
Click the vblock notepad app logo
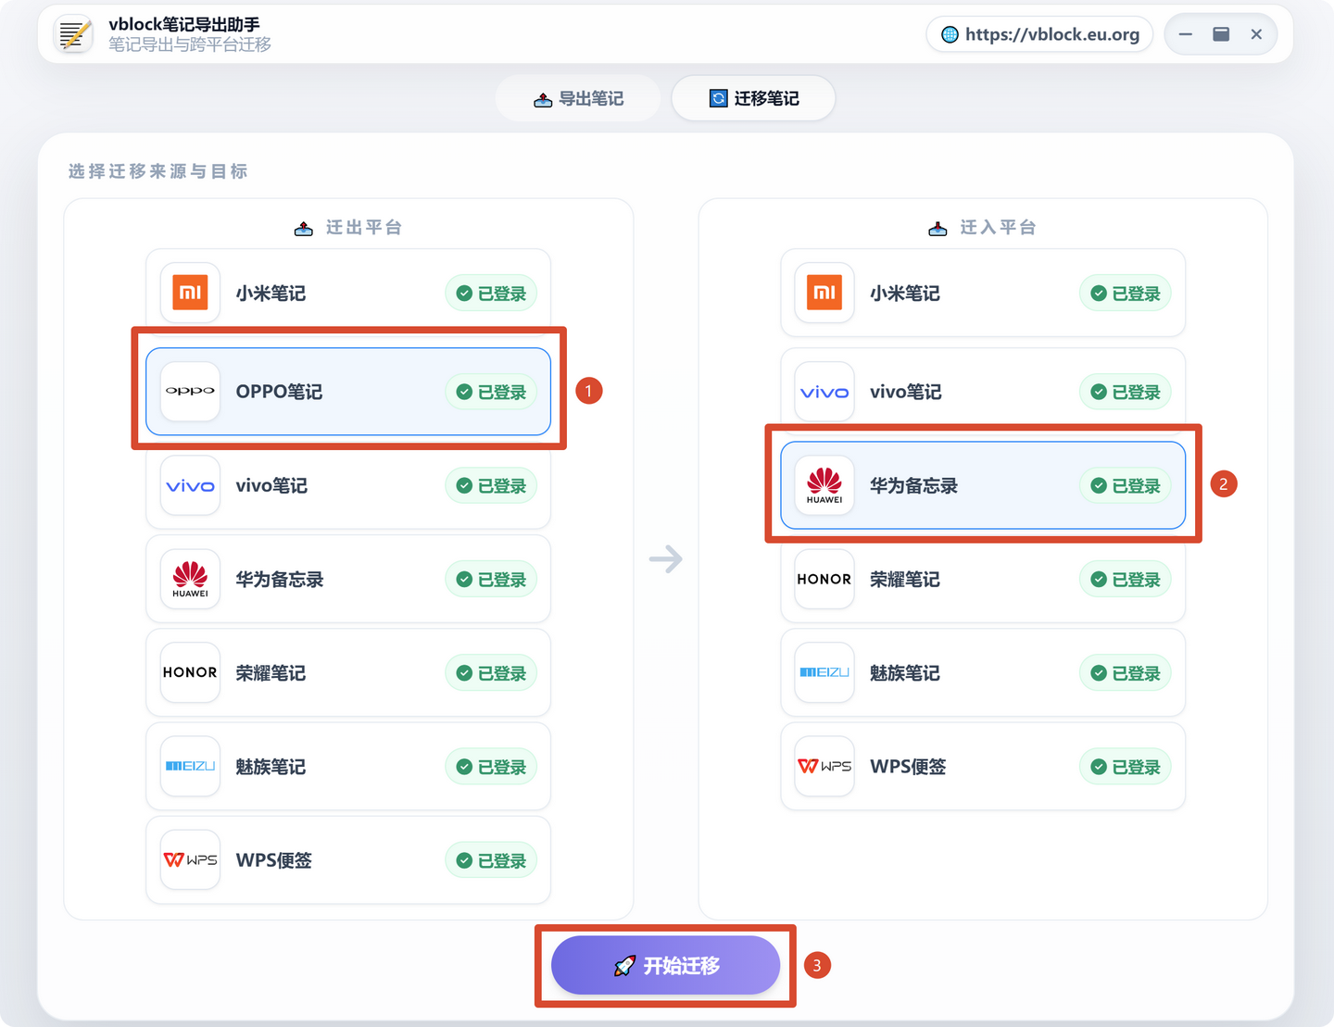[73, 34]
